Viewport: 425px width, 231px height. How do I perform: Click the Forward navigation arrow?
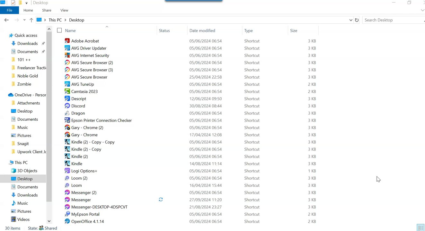(17, 20)
